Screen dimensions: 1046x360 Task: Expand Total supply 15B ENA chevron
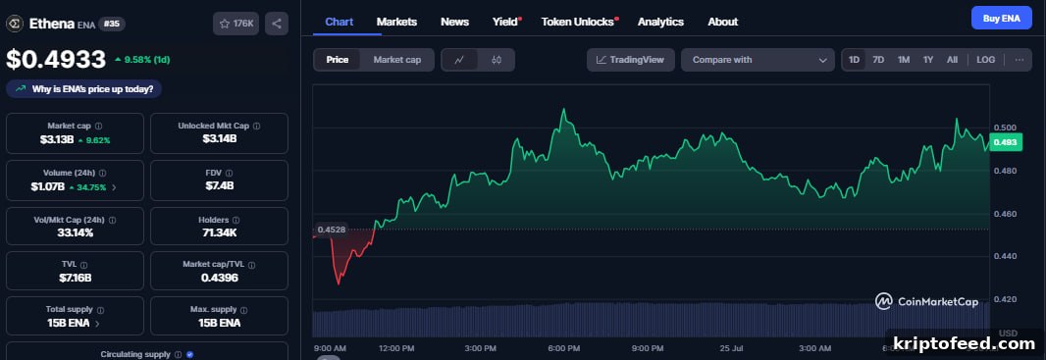(x=97, y=324)
